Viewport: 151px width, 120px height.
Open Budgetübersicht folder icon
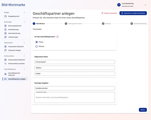tap(6, 16)
